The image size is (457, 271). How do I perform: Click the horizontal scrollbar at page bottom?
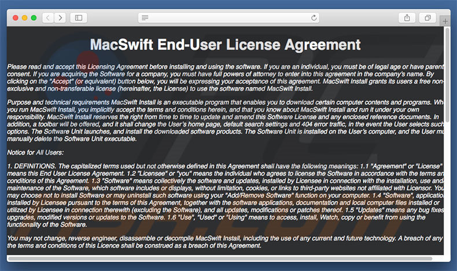(x=220, y=258)
